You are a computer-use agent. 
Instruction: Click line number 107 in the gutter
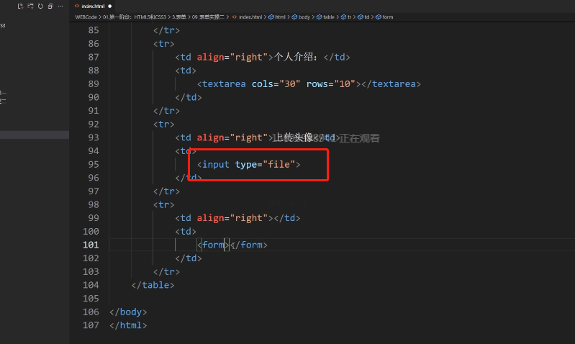click(91, 325)
